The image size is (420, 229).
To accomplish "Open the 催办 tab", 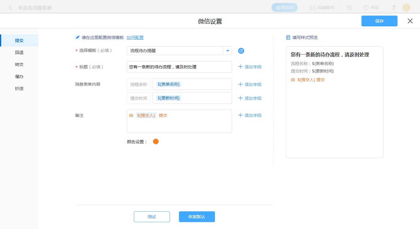I will tap(19, 76).
